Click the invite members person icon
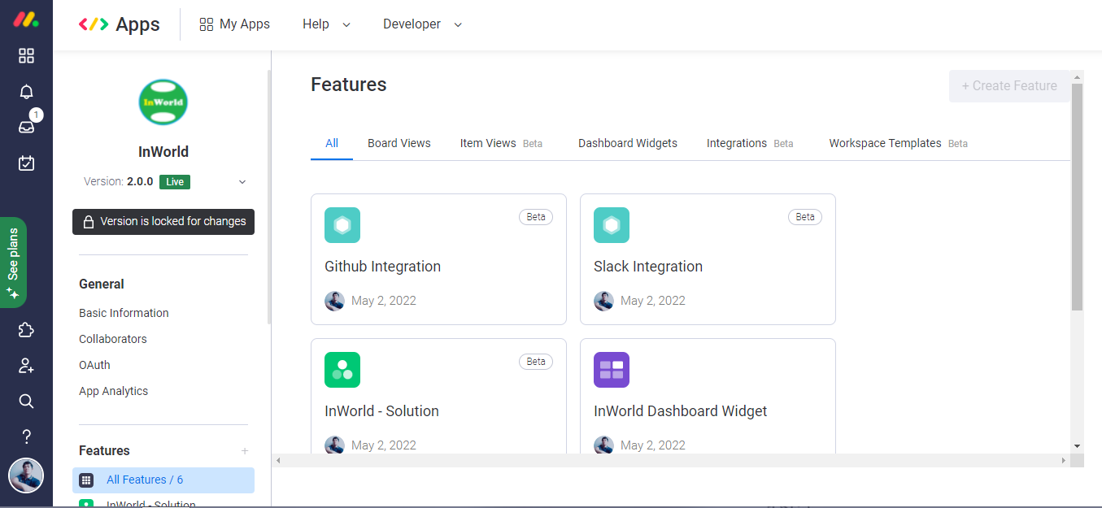The height and width of the screenshot is (508, 1102). pos(26,366)
